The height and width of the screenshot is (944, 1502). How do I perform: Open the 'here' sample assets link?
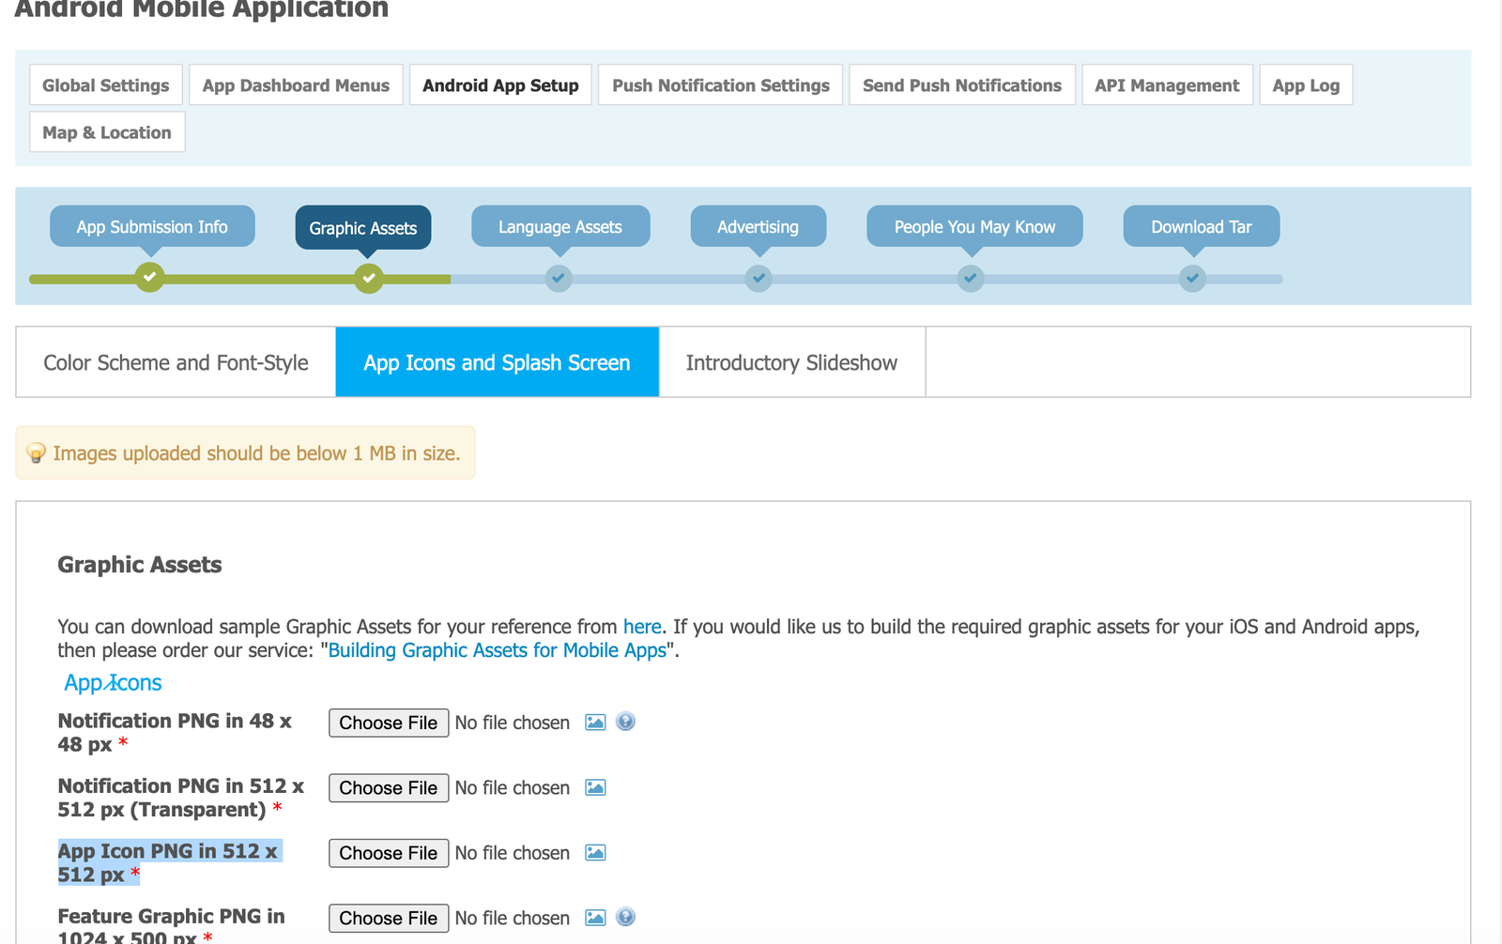click(642, 627)
